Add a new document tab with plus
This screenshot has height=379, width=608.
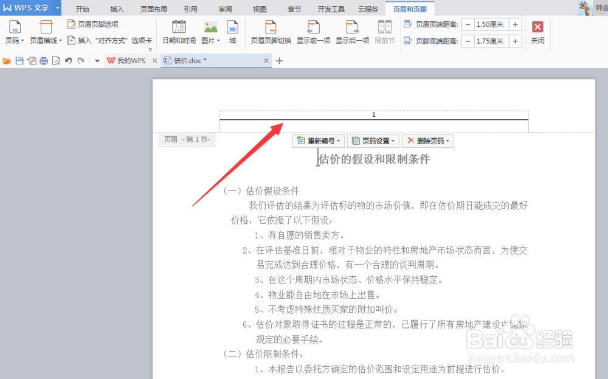[x=279, y=61]
